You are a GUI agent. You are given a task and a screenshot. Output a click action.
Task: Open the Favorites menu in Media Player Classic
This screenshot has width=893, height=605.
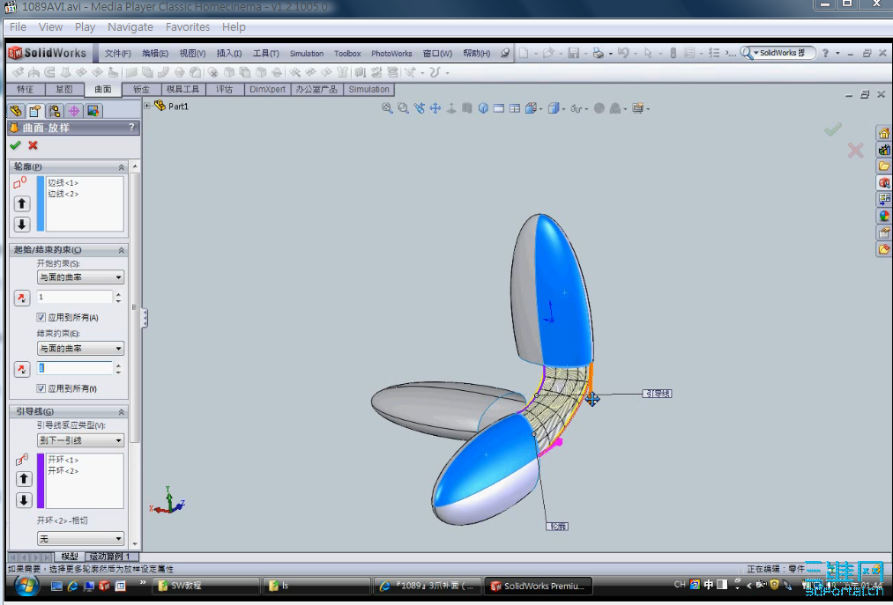(x=188, y=26)
